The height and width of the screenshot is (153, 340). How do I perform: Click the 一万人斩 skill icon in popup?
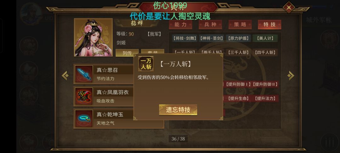click(146, 64)
